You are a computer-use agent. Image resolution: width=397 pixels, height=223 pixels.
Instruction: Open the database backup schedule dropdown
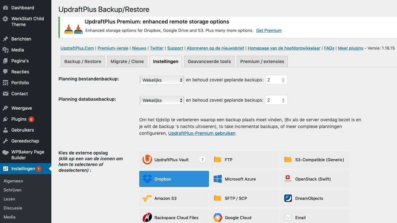[x=162, y=100]
